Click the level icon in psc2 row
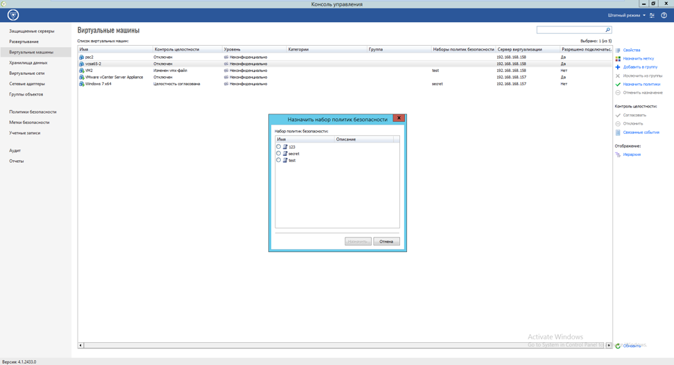This screenshot has height=365, width=674. pyautogui.click(x=226, y=57)
